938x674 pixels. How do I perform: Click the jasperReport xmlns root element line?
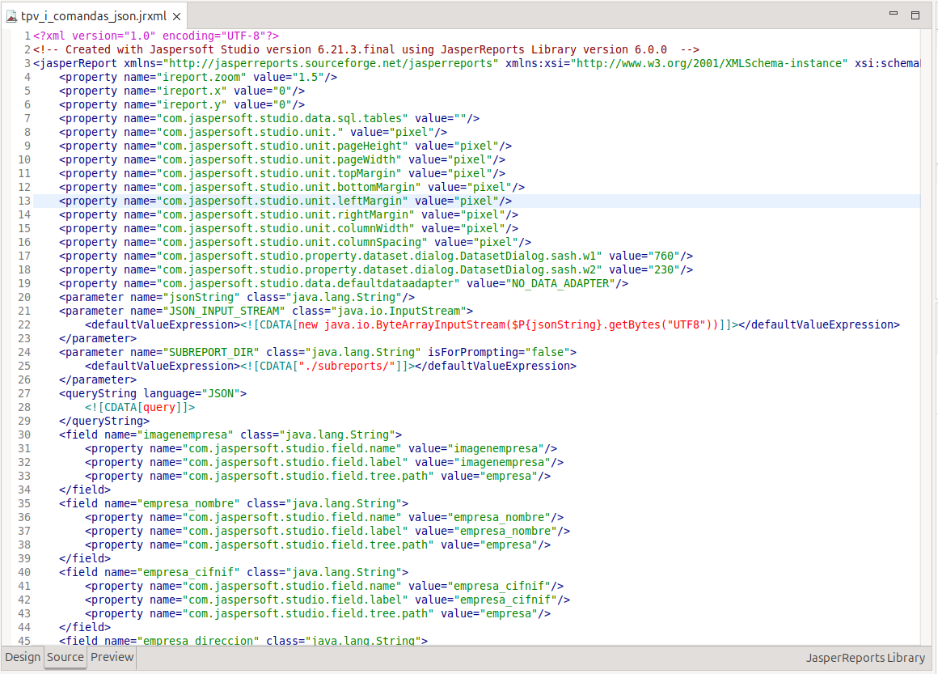477,63
